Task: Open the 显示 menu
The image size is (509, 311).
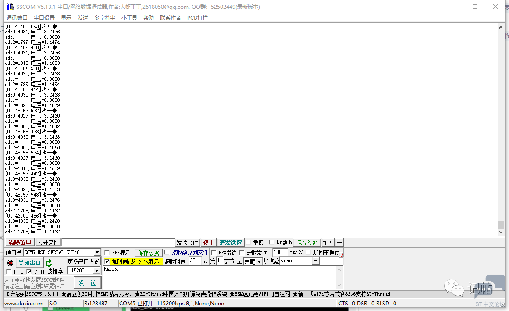Action: [66, 18]
